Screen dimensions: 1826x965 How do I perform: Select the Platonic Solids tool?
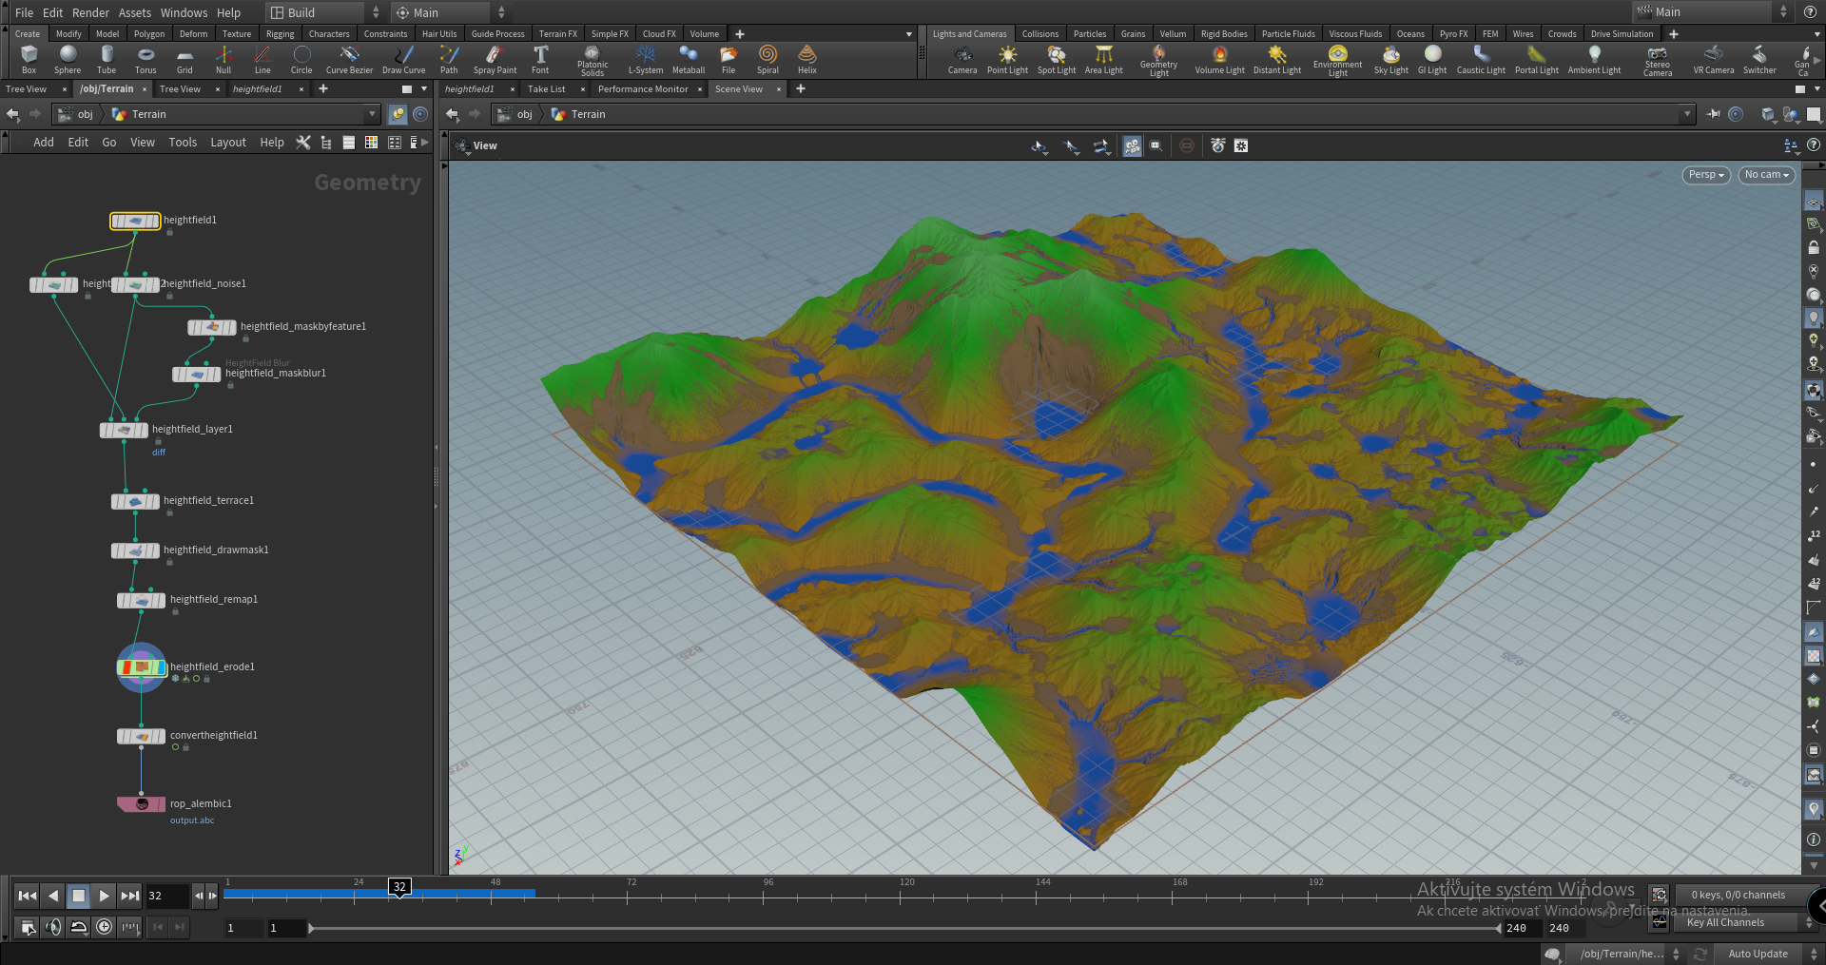[592, 61]
